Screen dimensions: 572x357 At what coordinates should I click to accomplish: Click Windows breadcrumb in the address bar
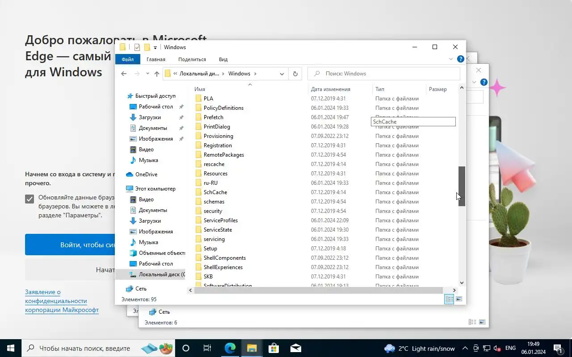[239, 74]
